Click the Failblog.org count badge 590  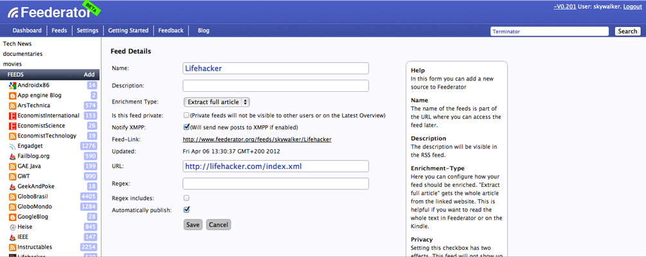[x=90, y=157]
